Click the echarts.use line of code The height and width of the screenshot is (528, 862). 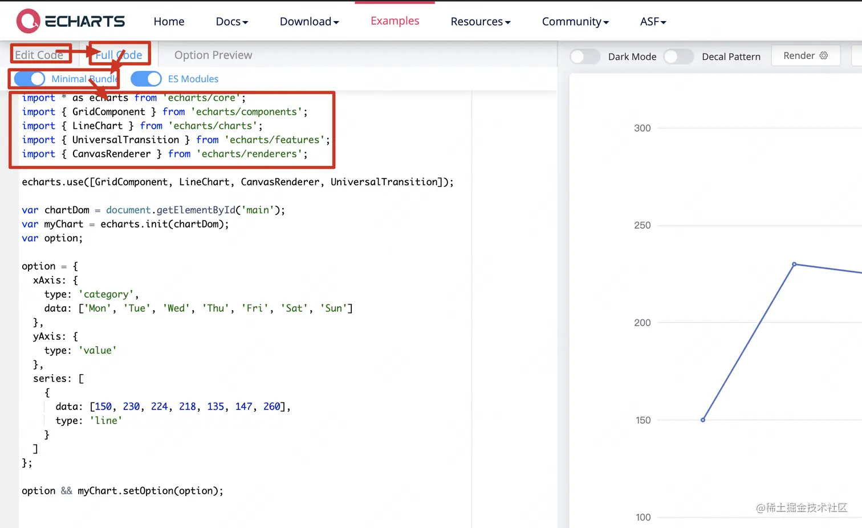tap(238, 182)
